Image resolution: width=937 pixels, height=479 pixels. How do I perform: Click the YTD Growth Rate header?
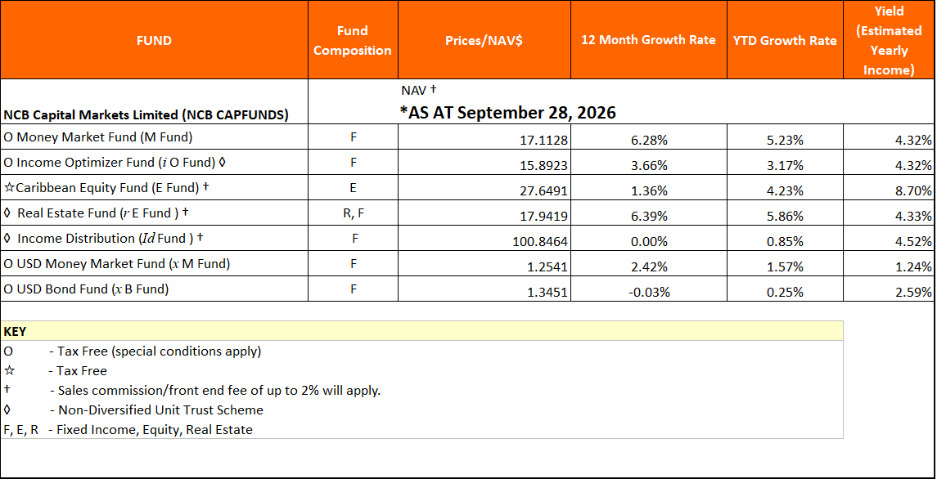click(785, 40)
